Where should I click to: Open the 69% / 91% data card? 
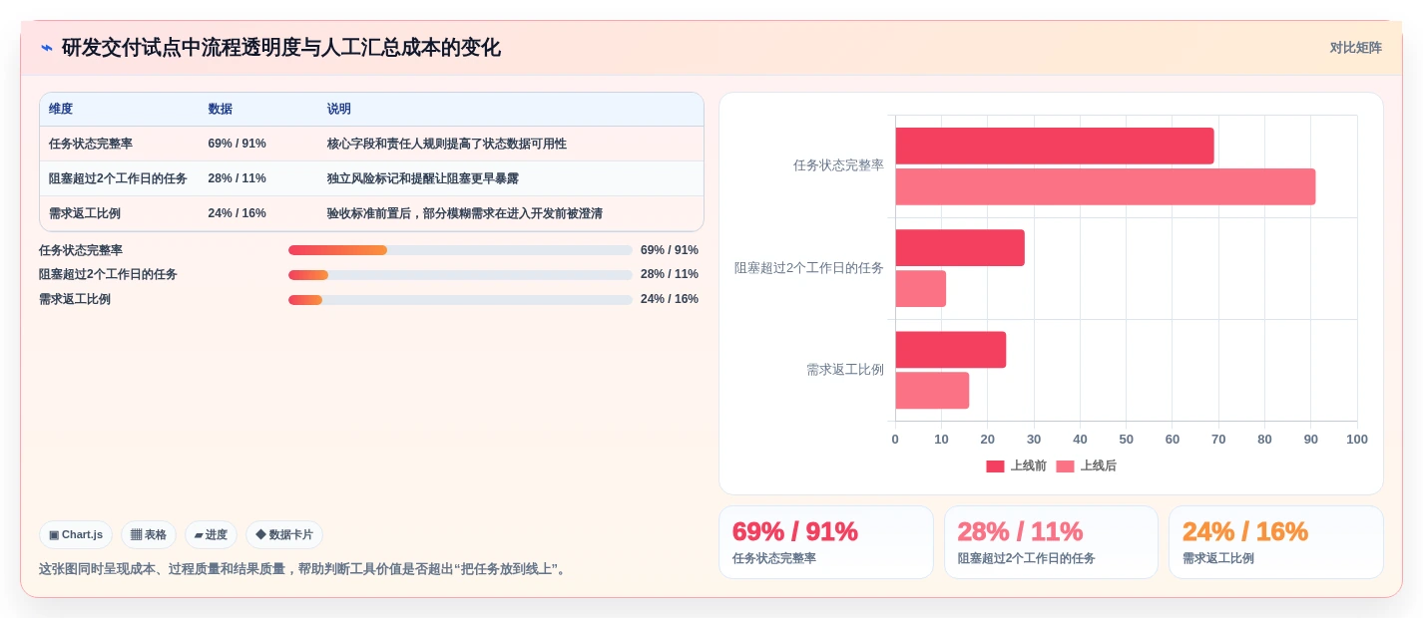click(x=826, y=542)
